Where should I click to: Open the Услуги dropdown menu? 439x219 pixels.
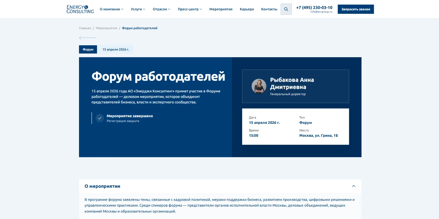pos(138,9)
